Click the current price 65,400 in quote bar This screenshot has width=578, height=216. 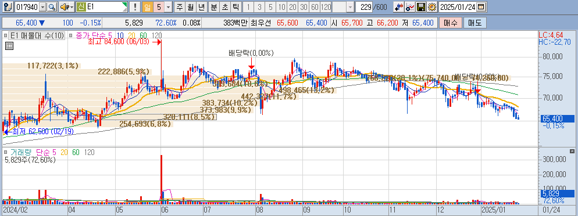[27, 23]
